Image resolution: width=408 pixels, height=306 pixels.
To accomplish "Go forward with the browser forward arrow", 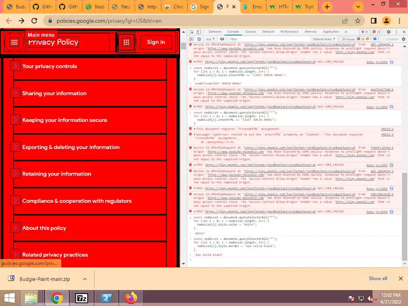I will [x=22, y=21].
